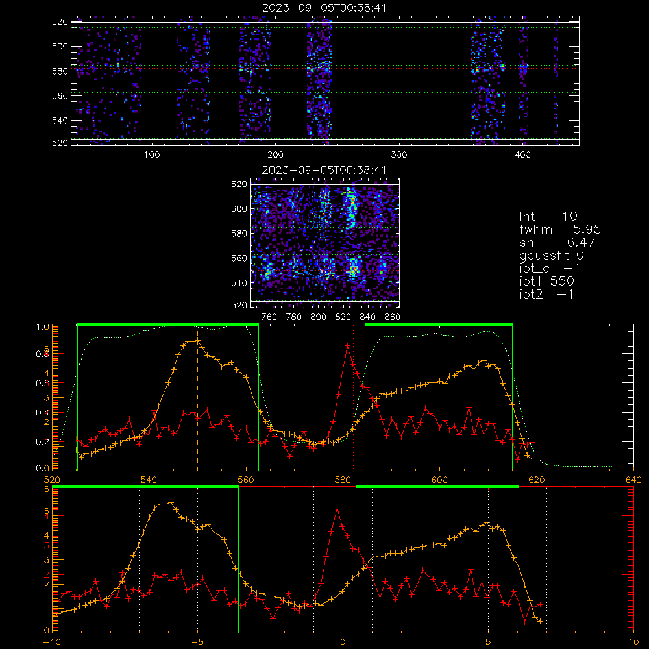This screenshot has height=649, width=649.
Task: Click x-axis label 300 of the top plot
Action: point(399,155)
